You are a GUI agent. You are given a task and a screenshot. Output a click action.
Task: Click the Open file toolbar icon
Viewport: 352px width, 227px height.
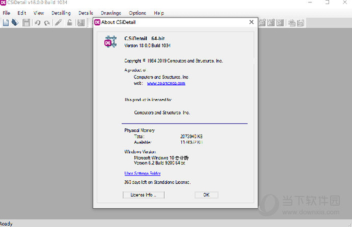(15, 22)
